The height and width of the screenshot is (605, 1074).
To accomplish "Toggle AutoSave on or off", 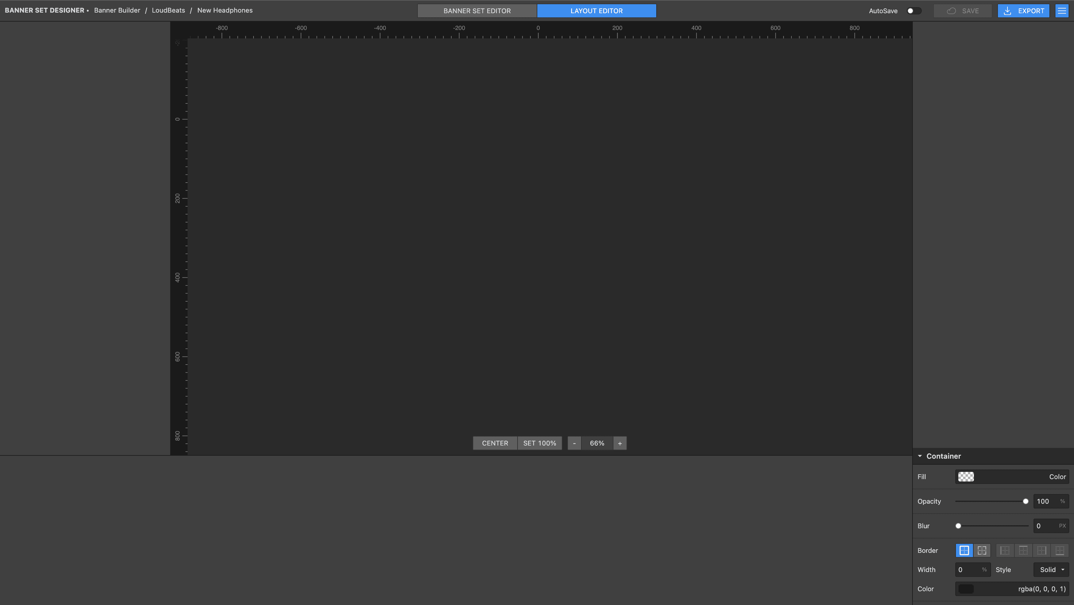I will pyautogui.click(x=912, y=10).
